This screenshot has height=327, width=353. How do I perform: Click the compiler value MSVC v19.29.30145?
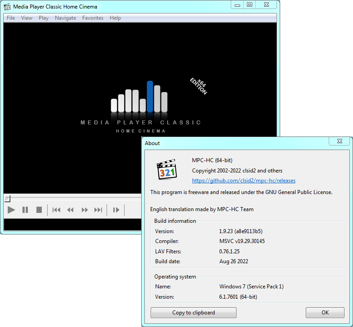(x=242, y=241)
